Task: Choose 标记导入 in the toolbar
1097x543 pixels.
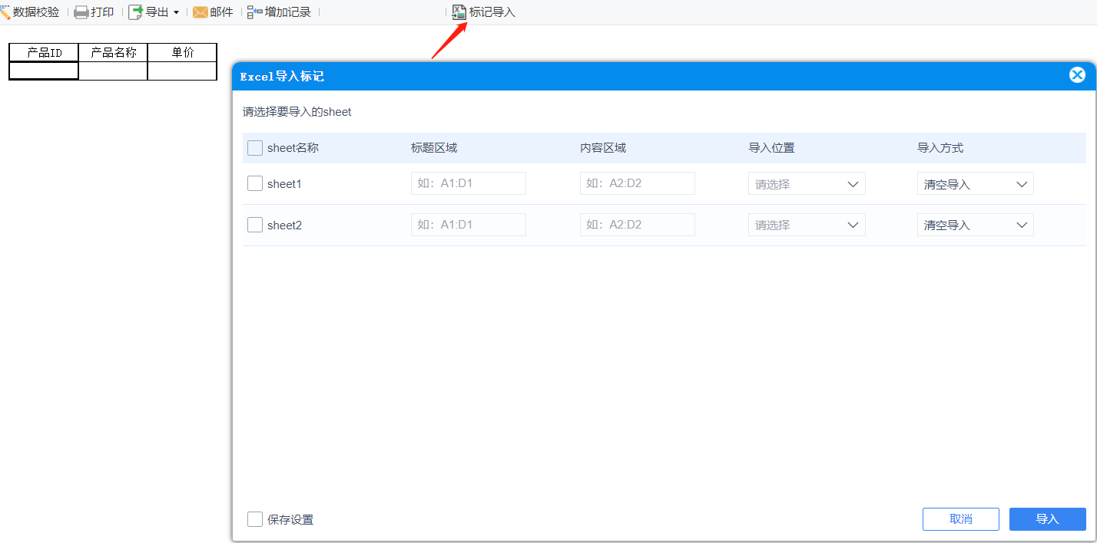Action: (492, 12)
